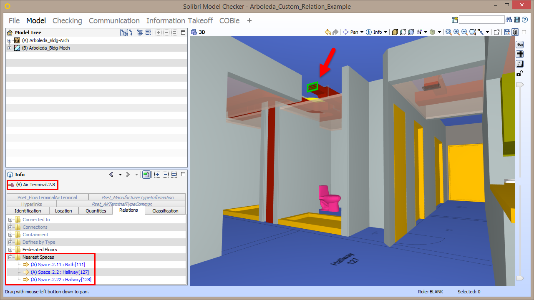Expand the Arboleda_Bldg-Arch model node
This screenshot has height=300, width=534.
point(9,40)
